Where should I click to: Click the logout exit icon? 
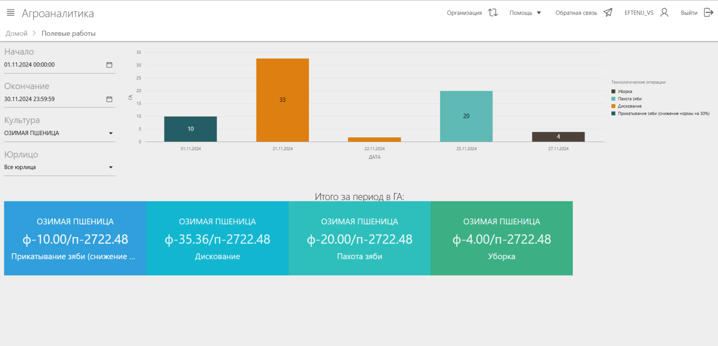tap(708, 13)
